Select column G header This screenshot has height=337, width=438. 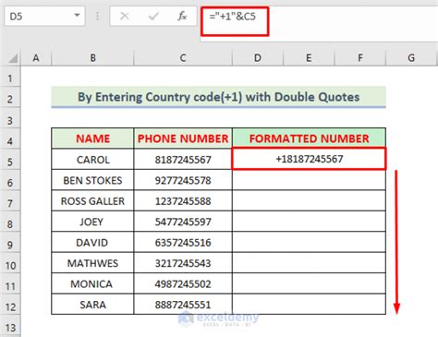[x=411, y=57]
